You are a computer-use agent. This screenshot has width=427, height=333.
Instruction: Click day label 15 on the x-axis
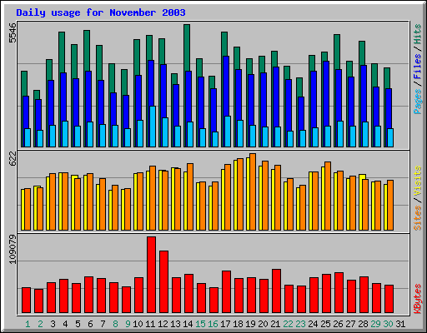click(200, 324)
